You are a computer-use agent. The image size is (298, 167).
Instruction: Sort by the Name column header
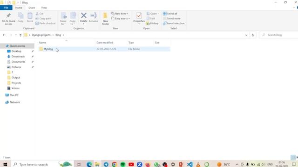point(67,43)
